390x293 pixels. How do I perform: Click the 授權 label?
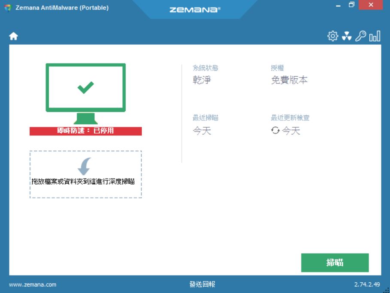click(277, 68)
